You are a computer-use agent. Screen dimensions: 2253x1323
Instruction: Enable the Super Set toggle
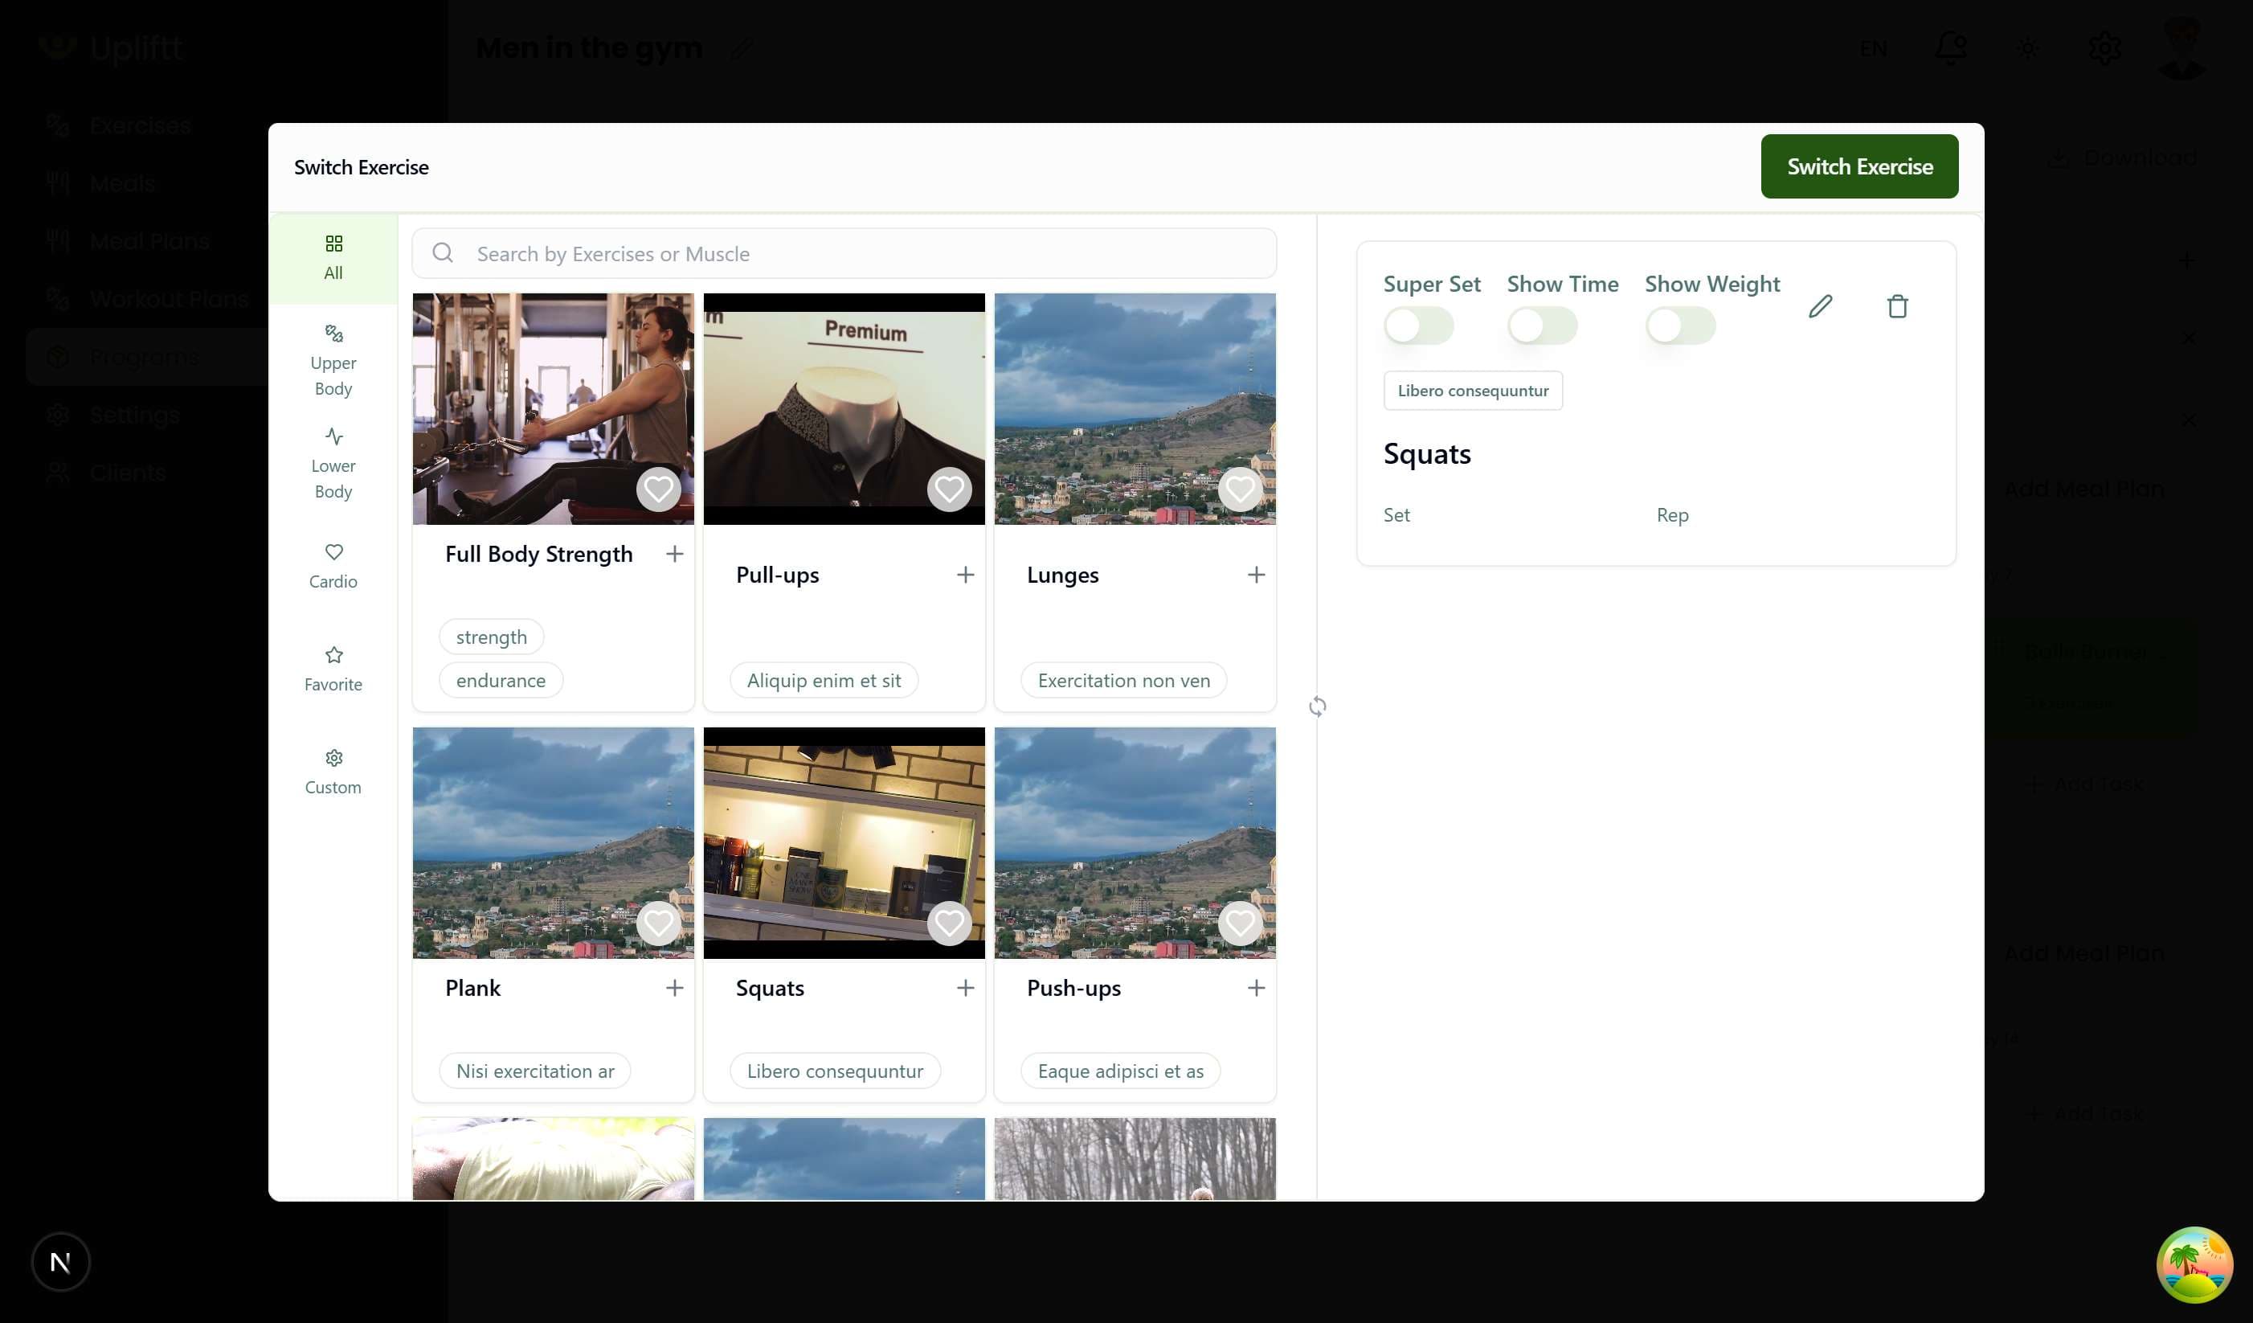1418,326
